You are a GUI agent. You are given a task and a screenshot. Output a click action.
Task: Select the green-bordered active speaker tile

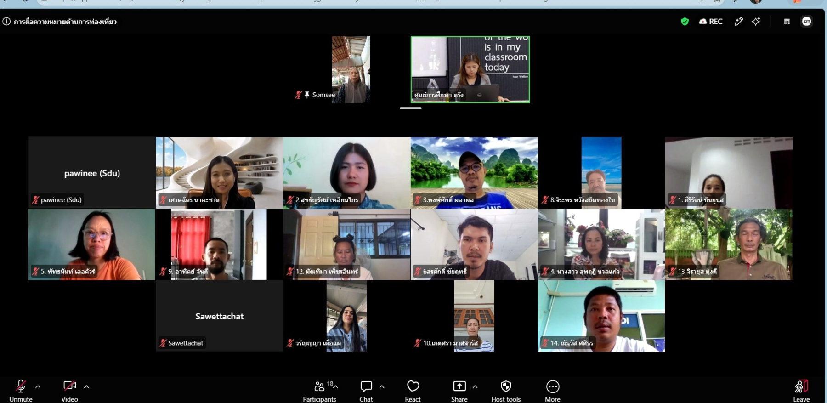(x=470, y=69)
